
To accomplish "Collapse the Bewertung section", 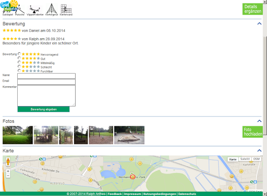I will (x=259, y=24).
